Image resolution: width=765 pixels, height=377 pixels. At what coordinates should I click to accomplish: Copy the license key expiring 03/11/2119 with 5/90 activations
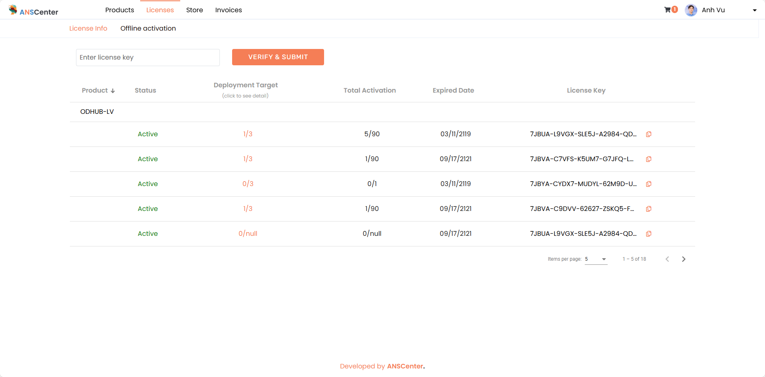[x=649, y=134]
